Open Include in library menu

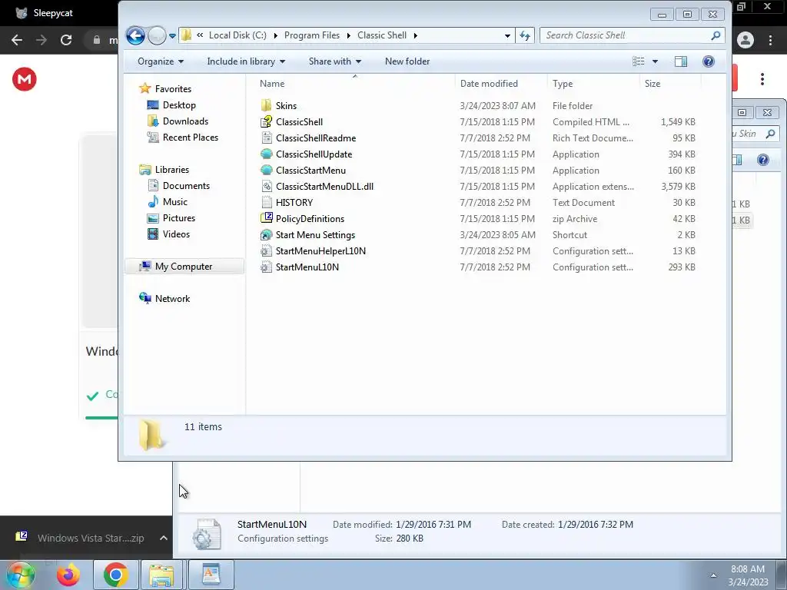coord(246,61)
